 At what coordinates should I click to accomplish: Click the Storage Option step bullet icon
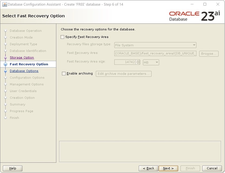[x=6, y=57]
